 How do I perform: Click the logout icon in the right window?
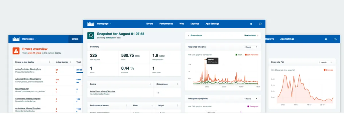click(335, 39)
